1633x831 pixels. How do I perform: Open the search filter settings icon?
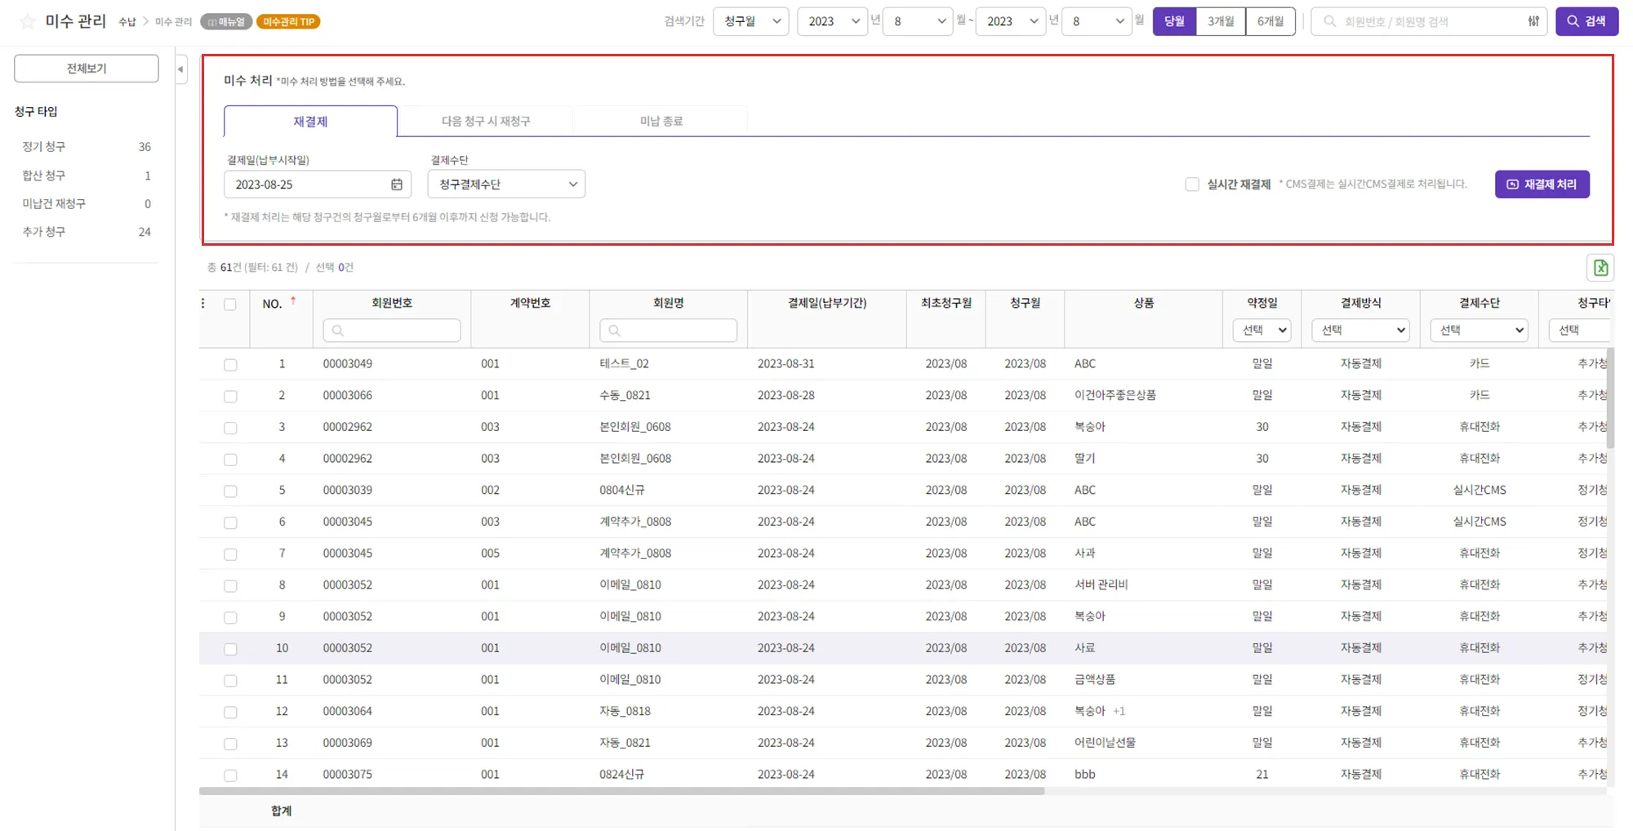coord(1533,22)
